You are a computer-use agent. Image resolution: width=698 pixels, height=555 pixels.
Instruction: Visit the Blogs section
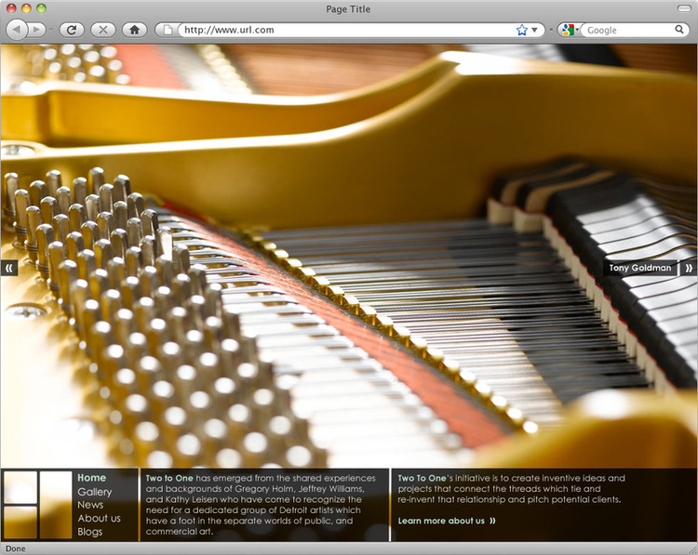point(90,532)
